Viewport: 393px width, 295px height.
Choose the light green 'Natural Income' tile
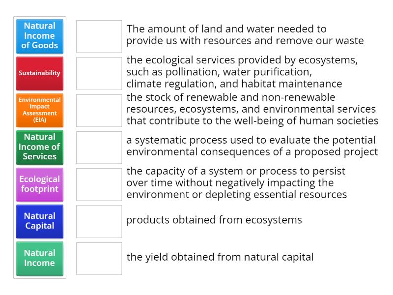[x=39, y=258]
